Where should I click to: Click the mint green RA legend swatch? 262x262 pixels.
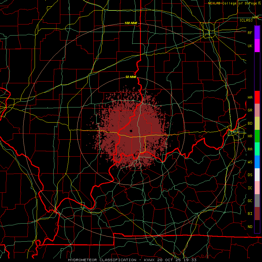click(x=257, y=149)
